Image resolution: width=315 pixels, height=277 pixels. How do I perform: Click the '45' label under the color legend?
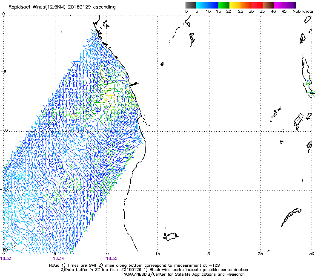point(284,12)
